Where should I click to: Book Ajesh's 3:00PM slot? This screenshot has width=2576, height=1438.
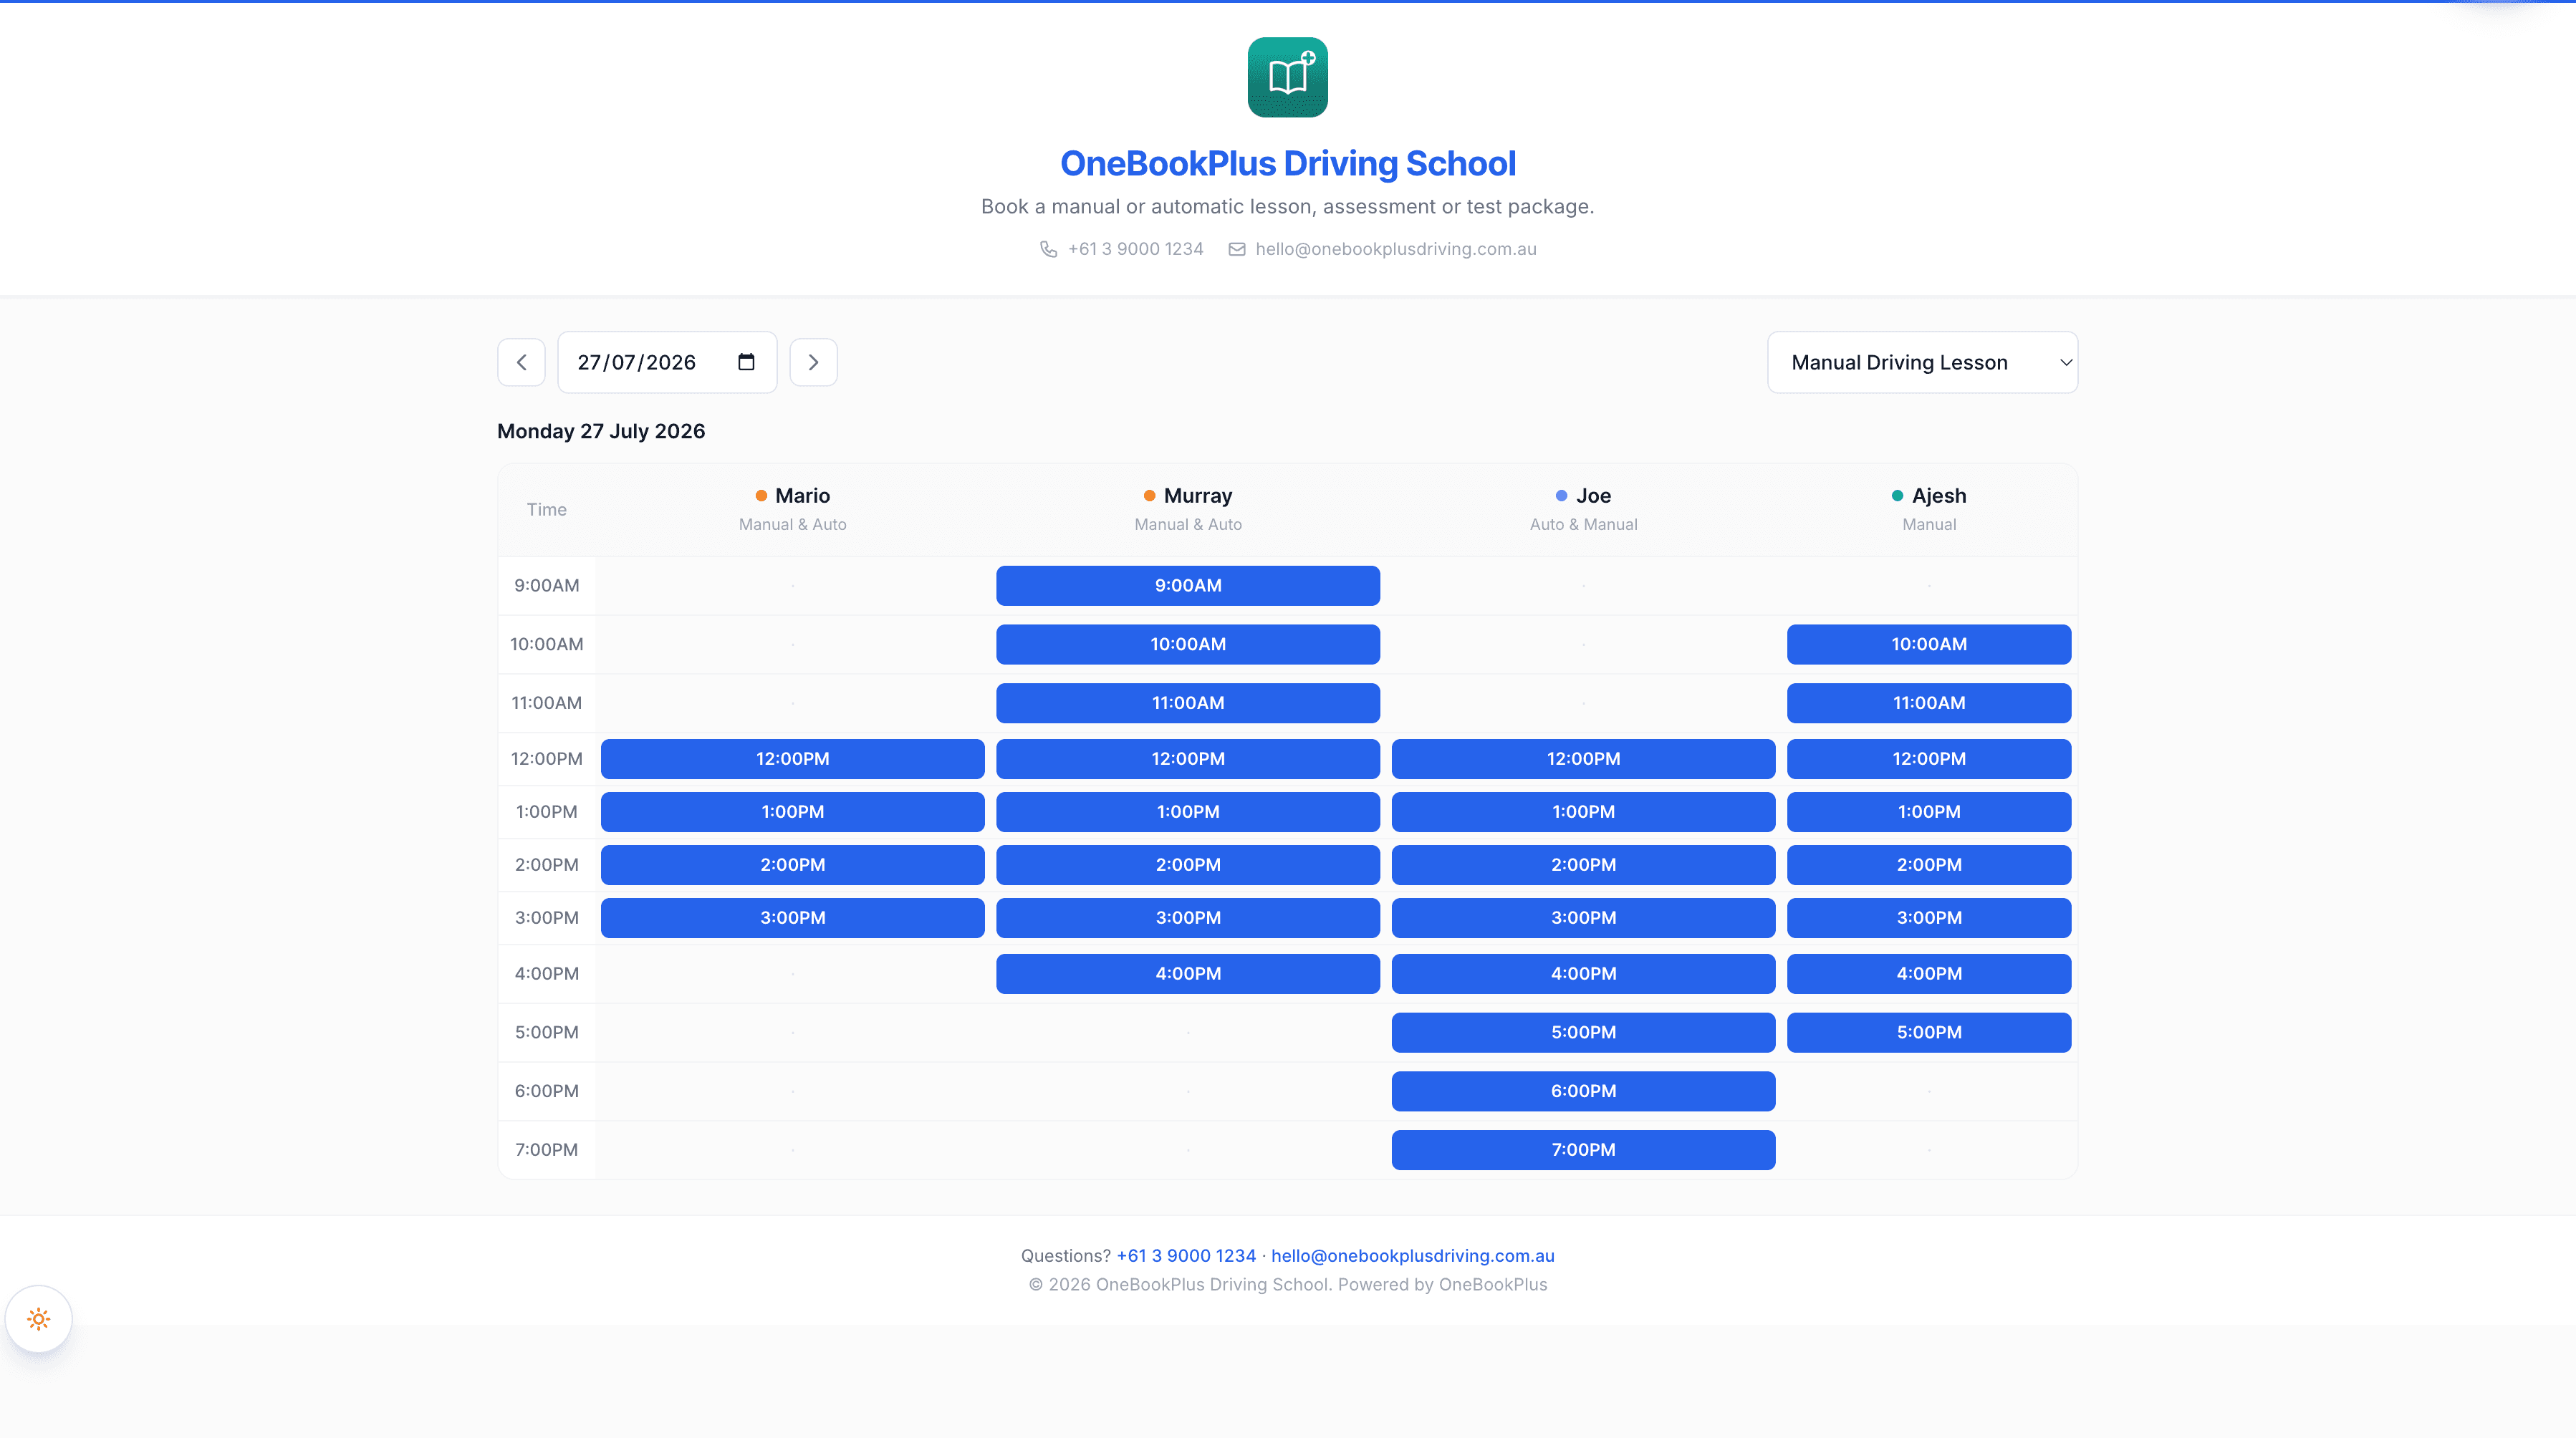click(1929, 918)
